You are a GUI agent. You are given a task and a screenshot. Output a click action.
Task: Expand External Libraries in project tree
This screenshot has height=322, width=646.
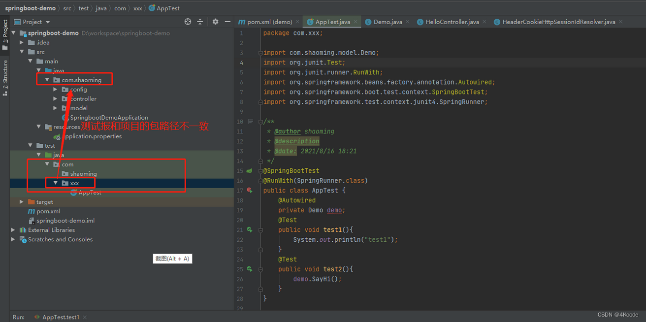12,229
